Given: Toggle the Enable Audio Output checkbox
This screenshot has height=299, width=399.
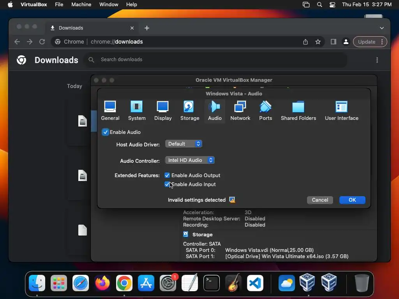Looking at the screenshot, I should (167, 176).
